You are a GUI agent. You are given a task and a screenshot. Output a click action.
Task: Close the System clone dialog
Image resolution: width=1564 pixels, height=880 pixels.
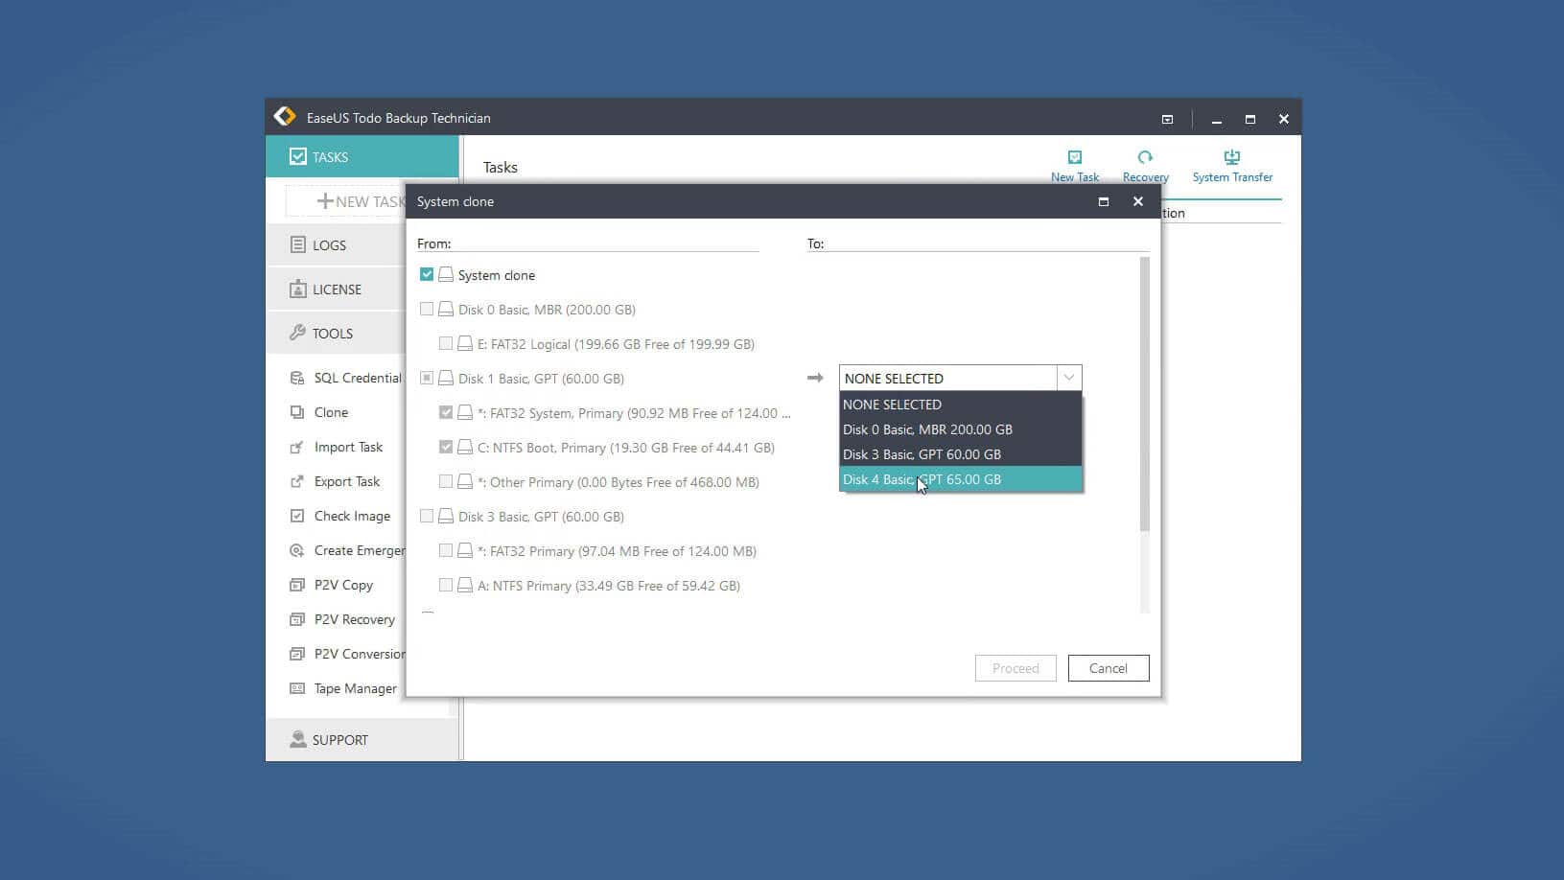coord(1138,201)
